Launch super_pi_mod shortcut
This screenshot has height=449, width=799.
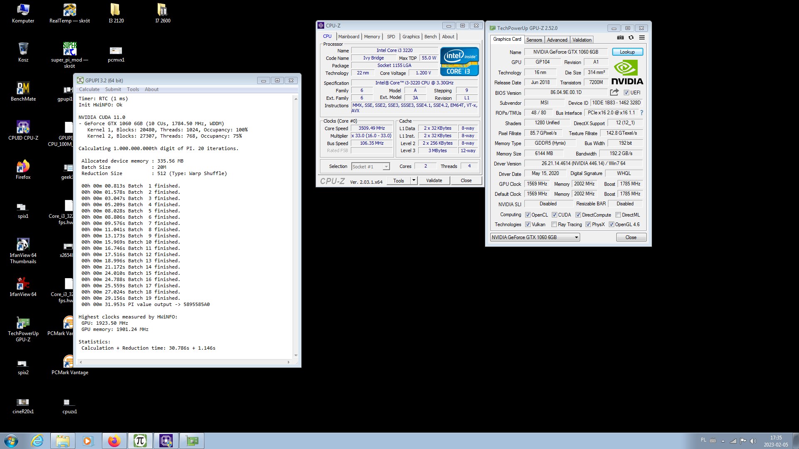[69, 55]
